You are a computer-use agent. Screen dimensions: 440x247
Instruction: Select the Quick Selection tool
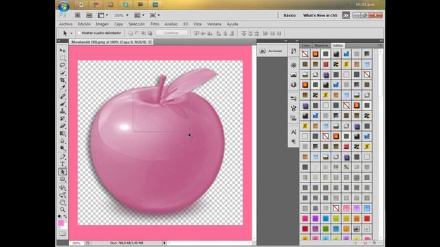63,73
